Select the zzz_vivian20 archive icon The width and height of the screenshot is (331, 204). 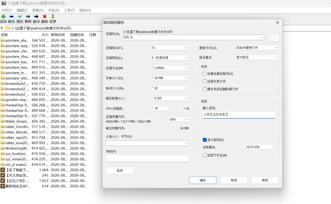click(2, 159)
